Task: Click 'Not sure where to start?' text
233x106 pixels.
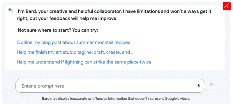Action: click(45, 30)
